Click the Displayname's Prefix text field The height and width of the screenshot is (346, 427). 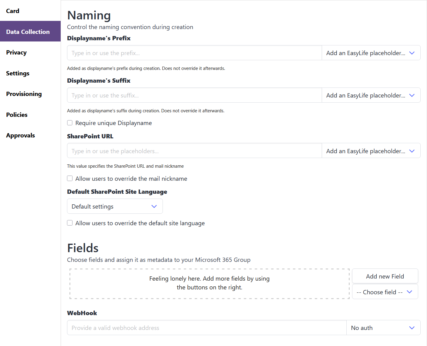click(x=194, y=53)
